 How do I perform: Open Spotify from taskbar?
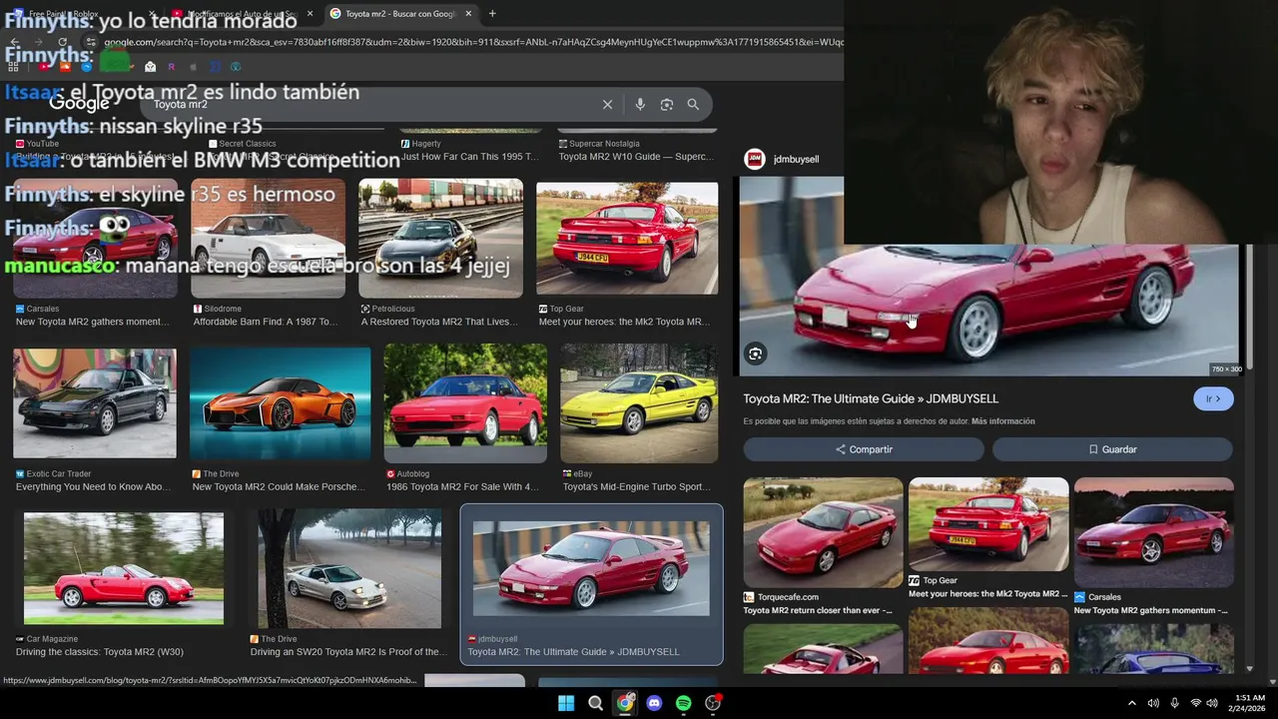tap(683, 703)
